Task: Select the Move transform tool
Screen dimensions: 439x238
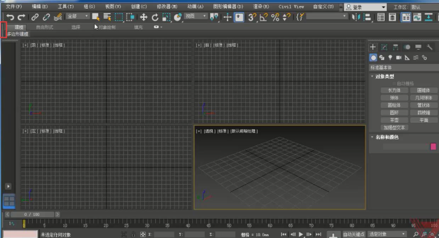Action: pyautogui.click(x=143, y=17)
